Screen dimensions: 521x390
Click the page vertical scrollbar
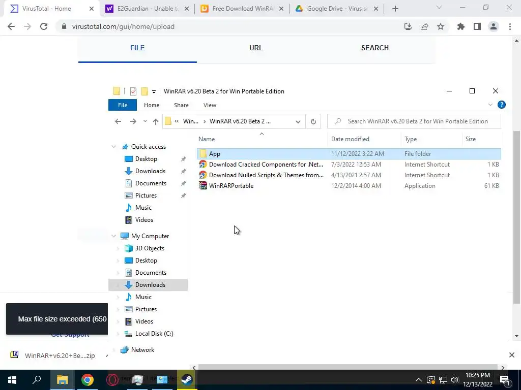pyautogui.click(x=516, y=217)
